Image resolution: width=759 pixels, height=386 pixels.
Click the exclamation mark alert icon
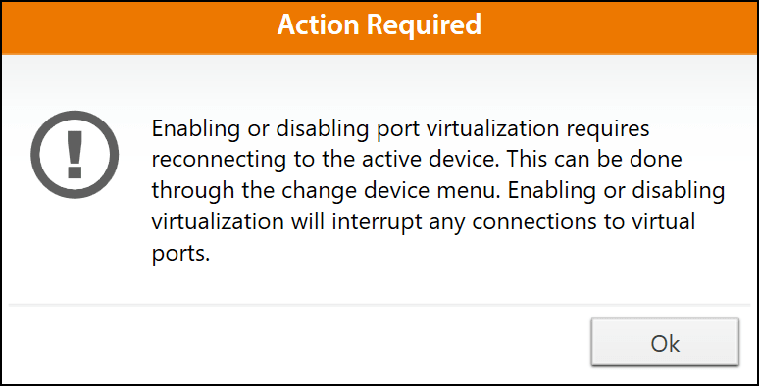[x=75, y=155]
